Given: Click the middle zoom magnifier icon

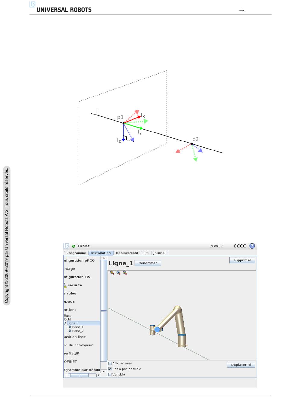Looking at the screenshot, I should coord(118,273).
